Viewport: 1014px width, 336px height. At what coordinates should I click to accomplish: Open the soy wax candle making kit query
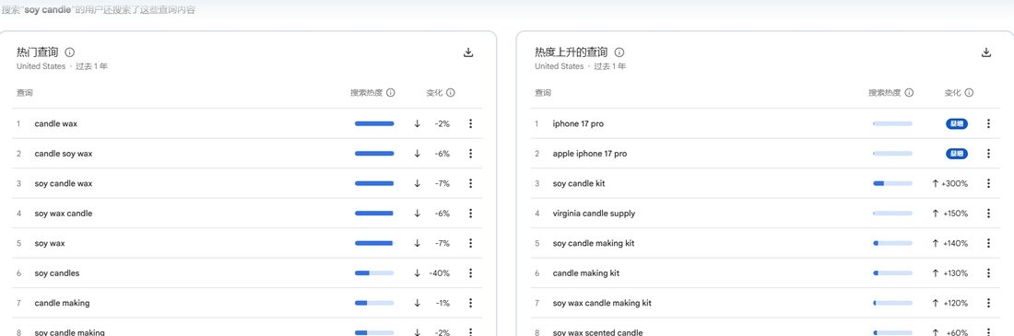[602, 303]
